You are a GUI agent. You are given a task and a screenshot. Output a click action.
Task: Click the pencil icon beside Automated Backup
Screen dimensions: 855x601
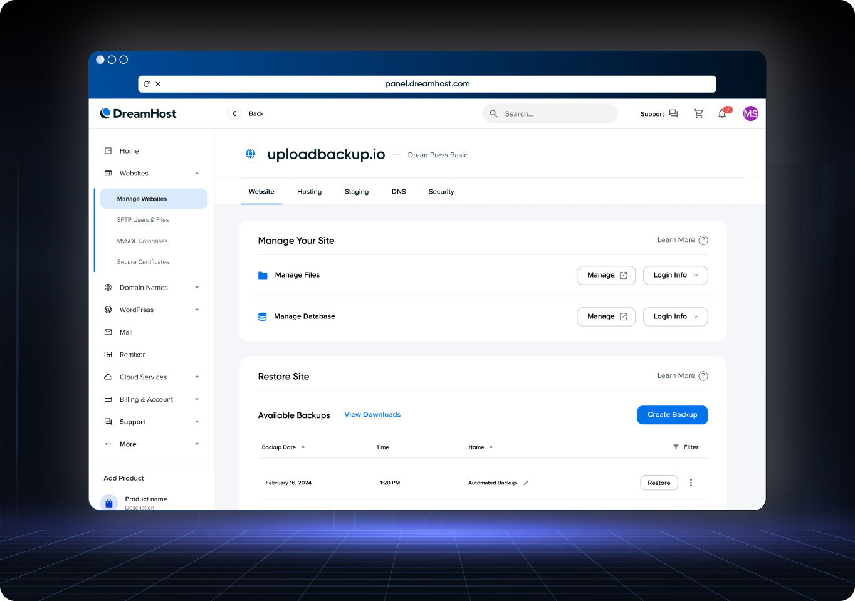click(x=526, y=483)
